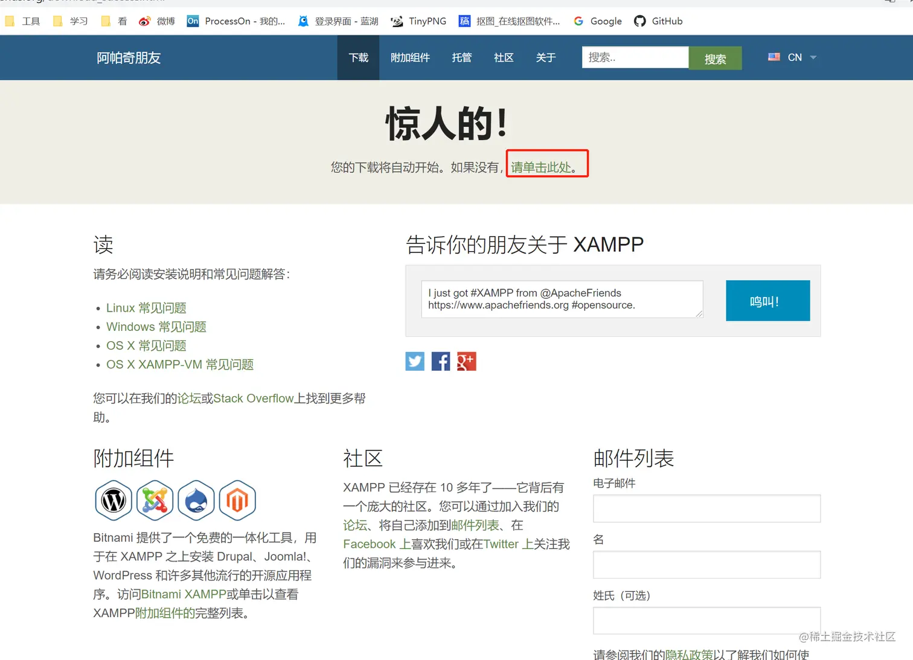Open the 托管 nav menu item
The width and height of the screenshot is (913, 660).
pyautogui.click(x=462, y=57)
